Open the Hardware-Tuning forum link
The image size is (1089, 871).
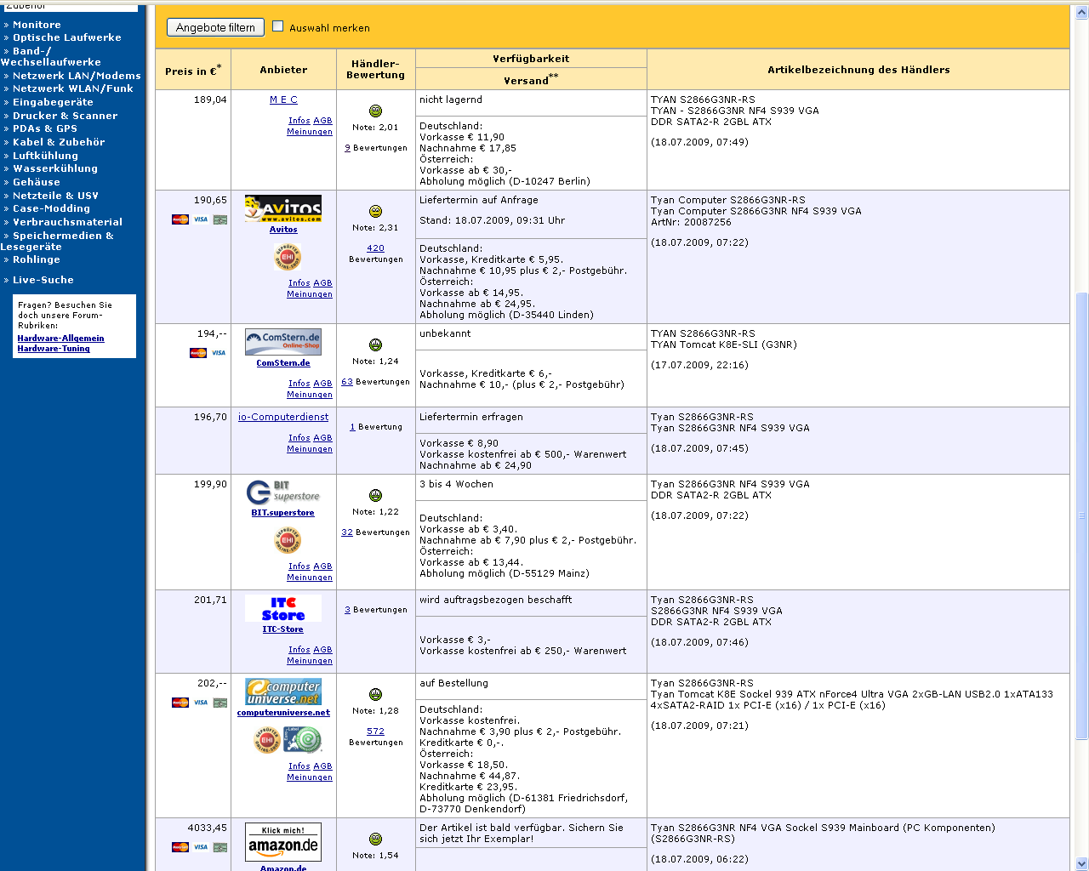54,349
